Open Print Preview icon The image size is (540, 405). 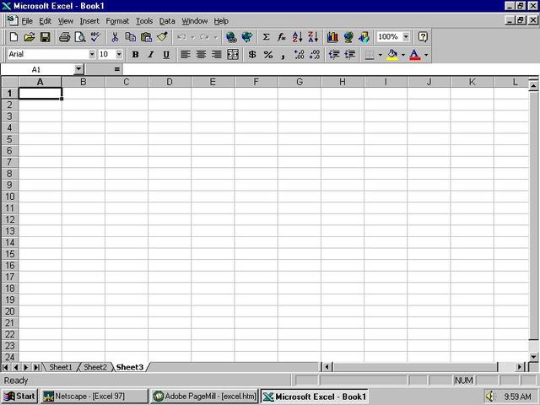[x=80, y=37]
